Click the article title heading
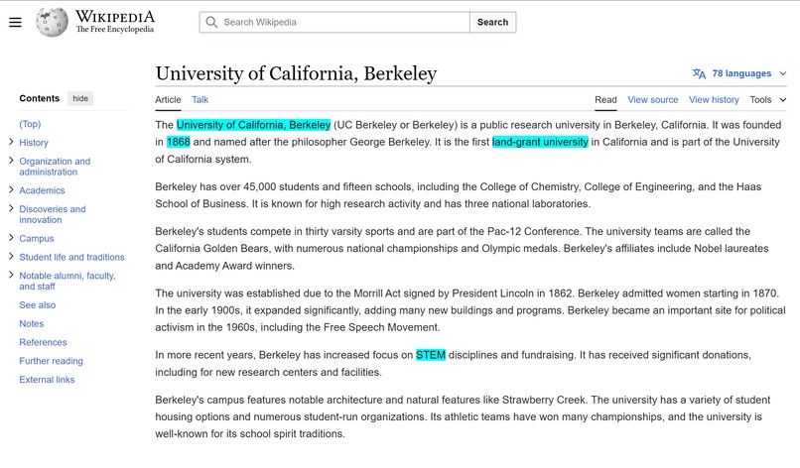Screen dimensions: 800x468 (296, 73)
